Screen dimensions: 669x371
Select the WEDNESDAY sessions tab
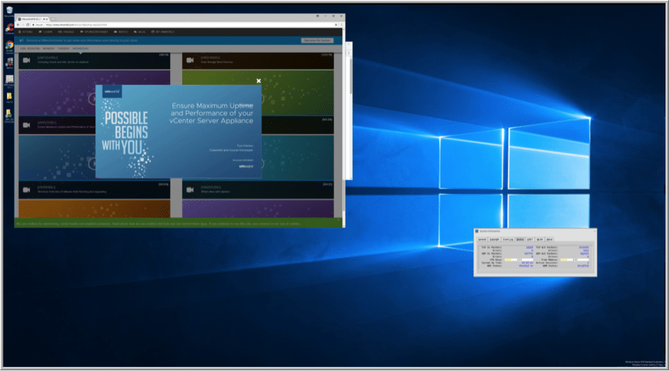coord(81,49)
